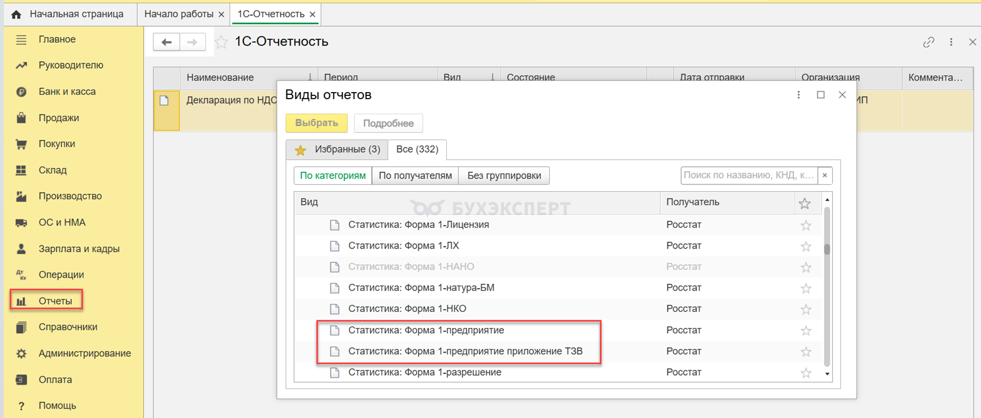Click the scroll up arrow in report list
981x418 pixels.
pyautogui.click(x=827, y=200)
